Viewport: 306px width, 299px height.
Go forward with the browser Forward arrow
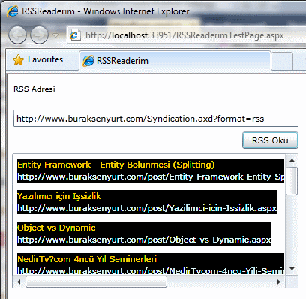(39, 35)
